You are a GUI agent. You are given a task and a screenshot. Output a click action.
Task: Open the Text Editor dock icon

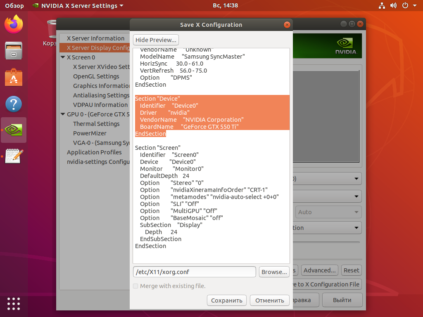(x=14, y=156)
